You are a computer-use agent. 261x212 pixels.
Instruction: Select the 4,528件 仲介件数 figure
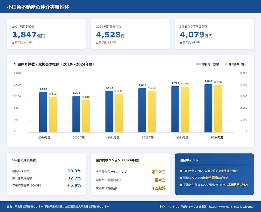pos(110,35)
